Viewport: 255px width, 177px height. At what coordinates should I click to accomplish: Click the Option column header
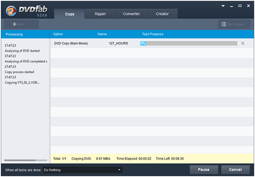pyautogui.click(x=58, y=34)
